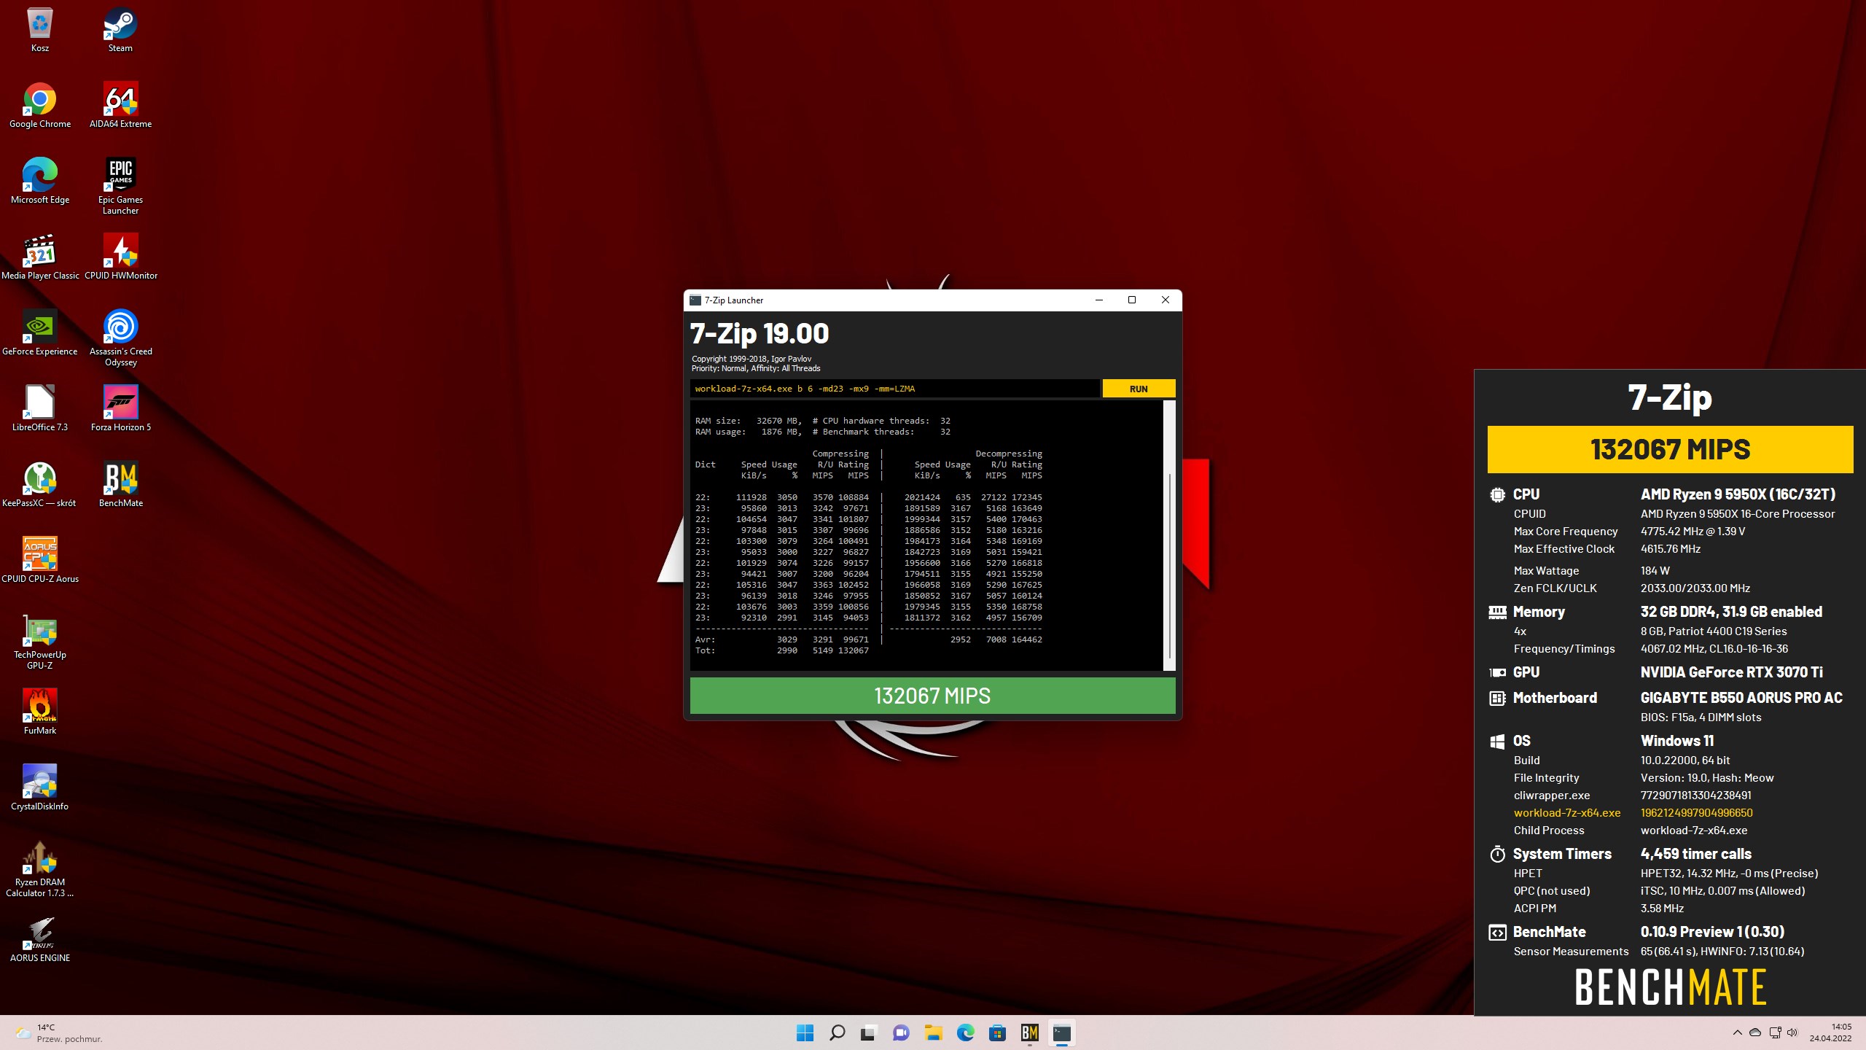Viewport: 1866px width, 1050px height.
Task: Minimize the 7-Zip Launcher window
Action: click(1099, 300)
